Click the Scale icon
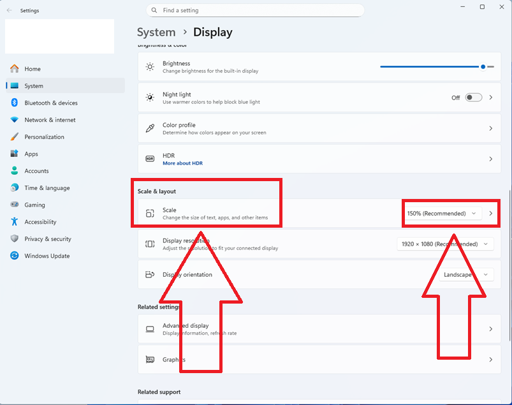Viewport: 512px width, 405px height. (150, 213)
